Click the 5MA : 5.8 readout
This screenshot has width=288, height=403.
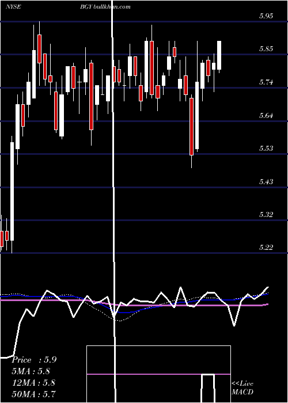click(x=31, y=371)
